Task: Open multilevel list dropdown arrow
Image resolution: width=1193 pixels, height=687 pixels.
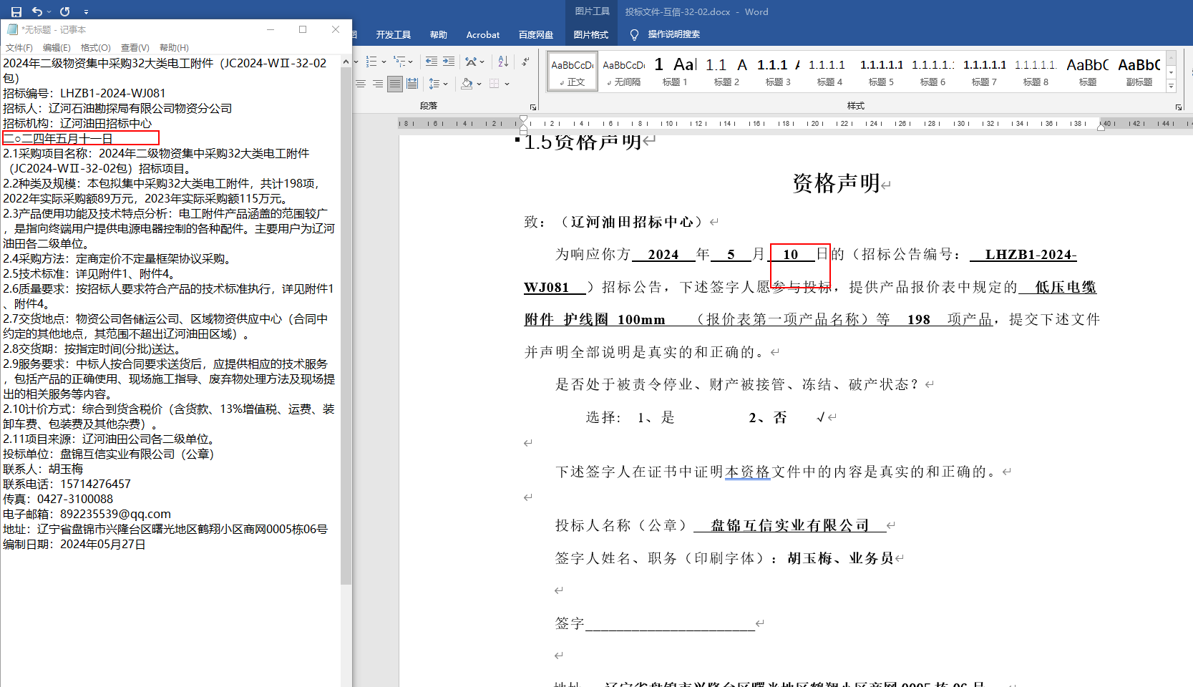Action: click(410, 62)
